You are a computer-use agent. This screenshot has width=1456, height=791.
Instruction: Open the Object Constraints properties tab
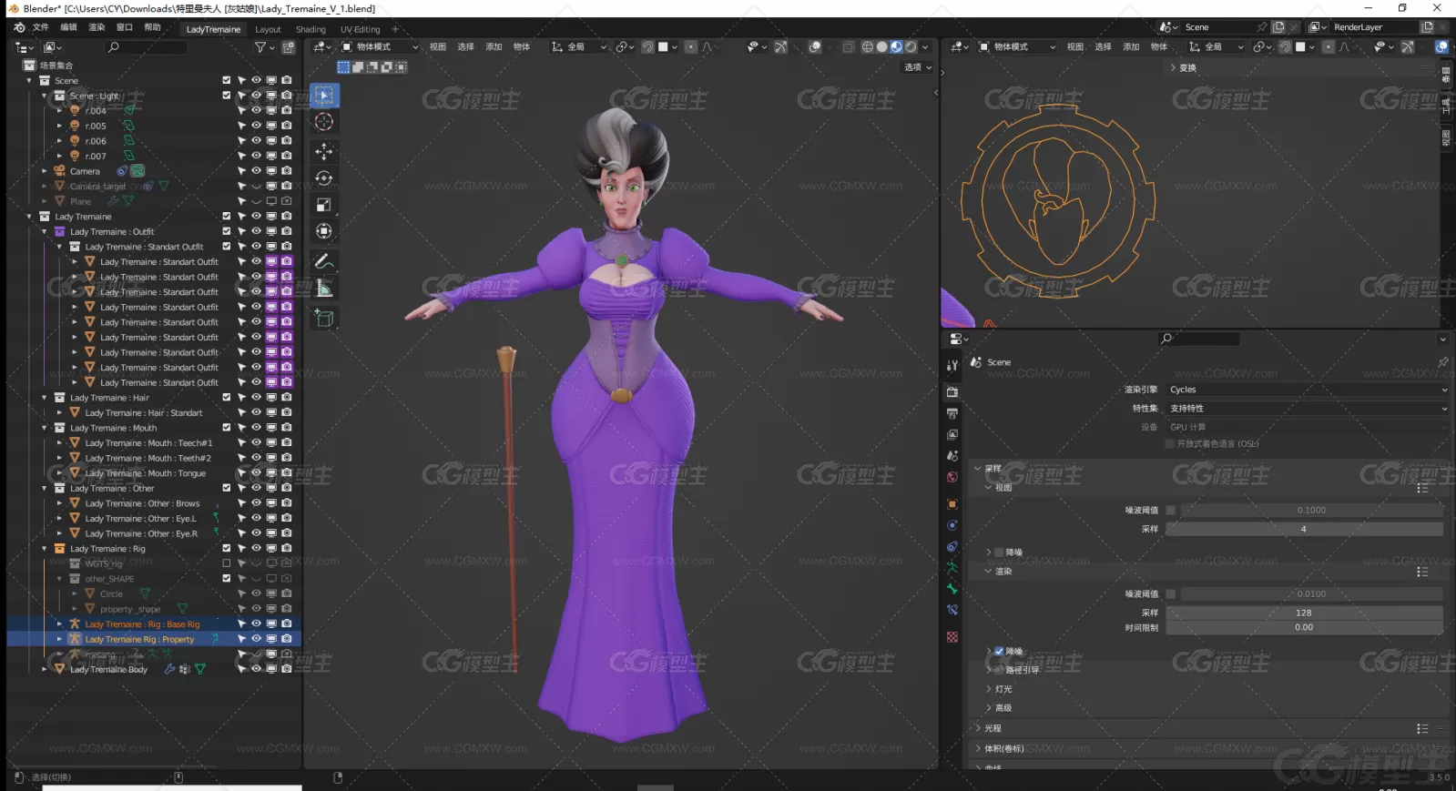pos(952,547)
